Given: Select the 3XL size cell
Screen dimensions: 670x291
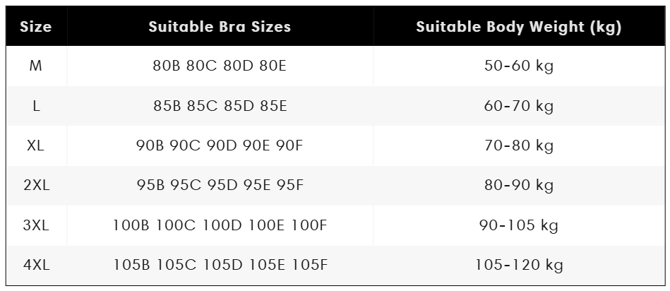Looking at the screenshot, I should [x=36, y=225].
